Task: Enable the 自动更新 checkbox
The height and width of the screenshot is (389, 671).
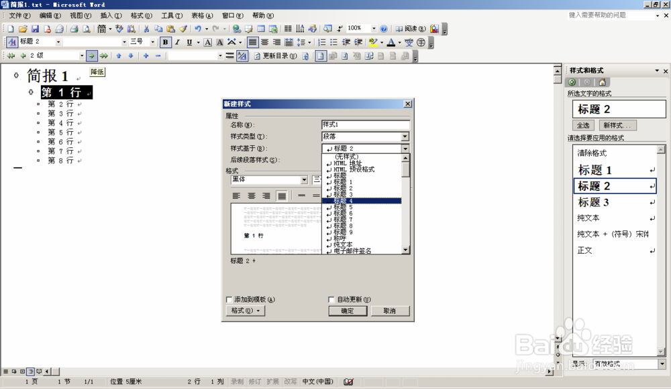Action: point(331,299)
